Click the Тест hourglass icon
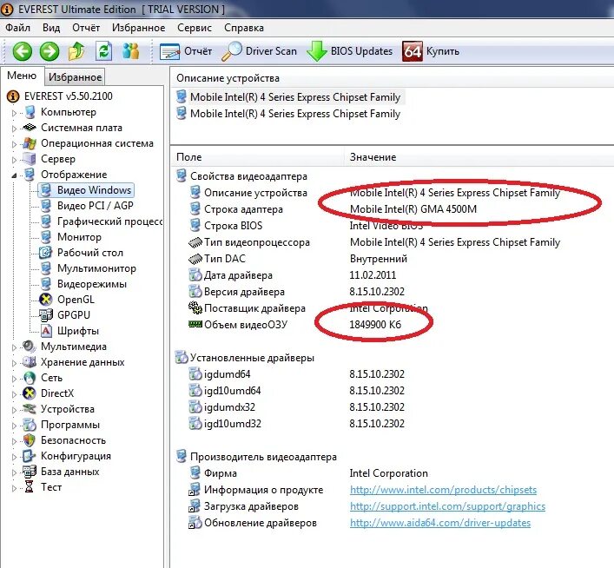The width and height of the screenshot is (614, 568). (29, 487)
